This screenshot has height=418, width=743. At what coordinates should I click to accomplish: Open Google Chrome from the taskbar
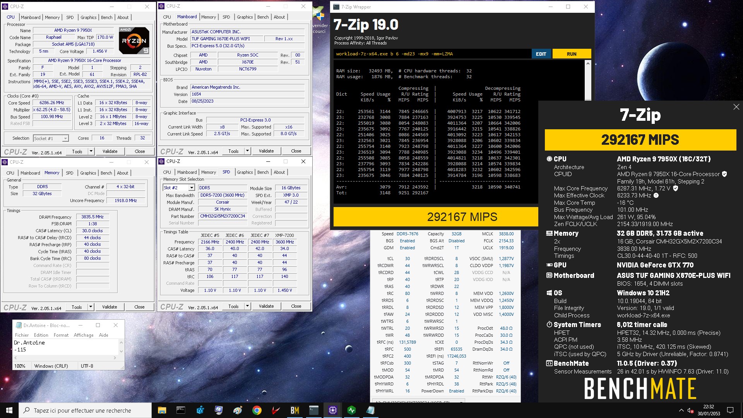pos(257,410)
